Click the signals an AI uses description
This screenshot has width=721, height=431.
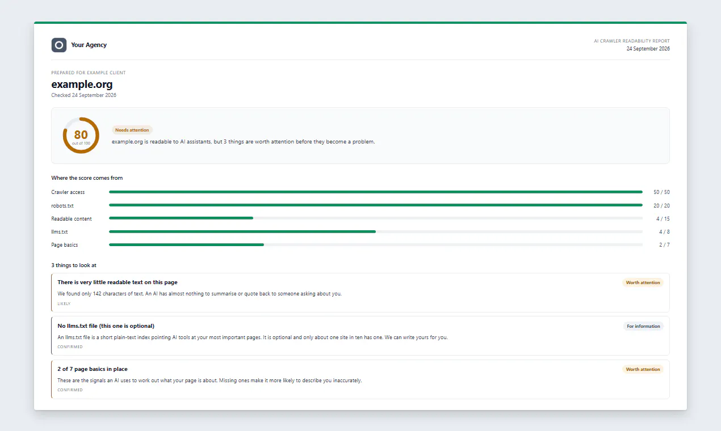(209, 381)
